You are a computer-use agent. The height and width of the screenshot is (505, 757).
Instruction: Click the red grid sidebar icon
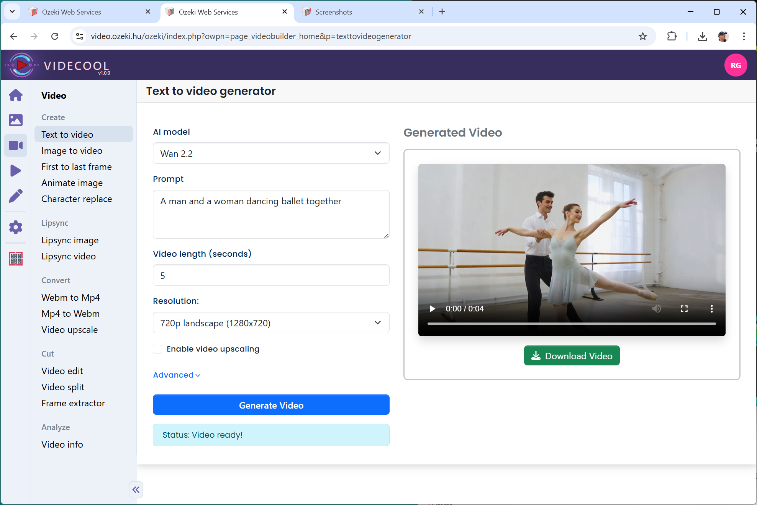(16, 259)
